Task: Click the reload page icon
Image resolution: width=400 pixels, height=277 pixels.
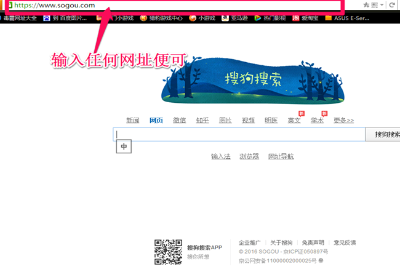Action: [x=392, y=5]
